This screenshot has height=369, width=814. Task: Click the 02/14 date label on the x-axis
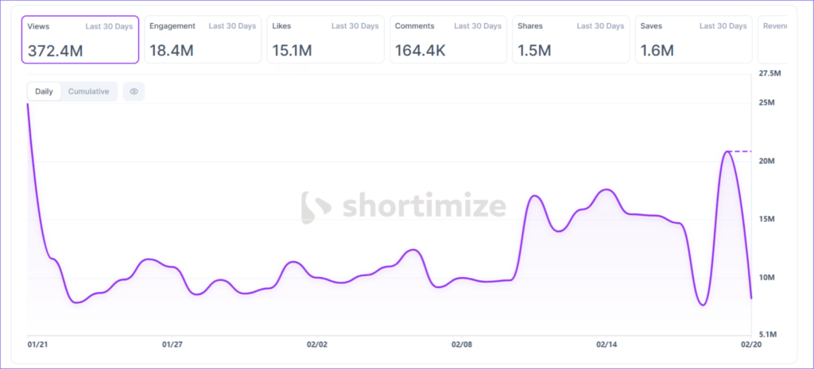coord(606,345)
